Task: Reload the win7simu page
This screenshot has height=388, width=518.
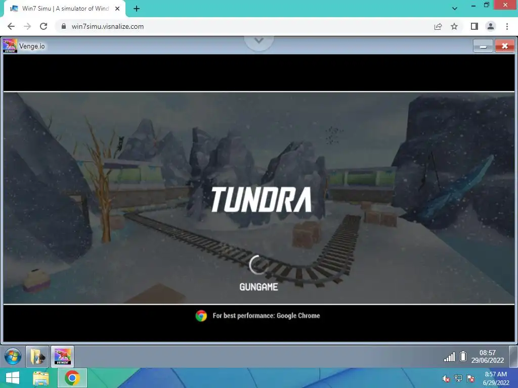Action: point(44,26)
